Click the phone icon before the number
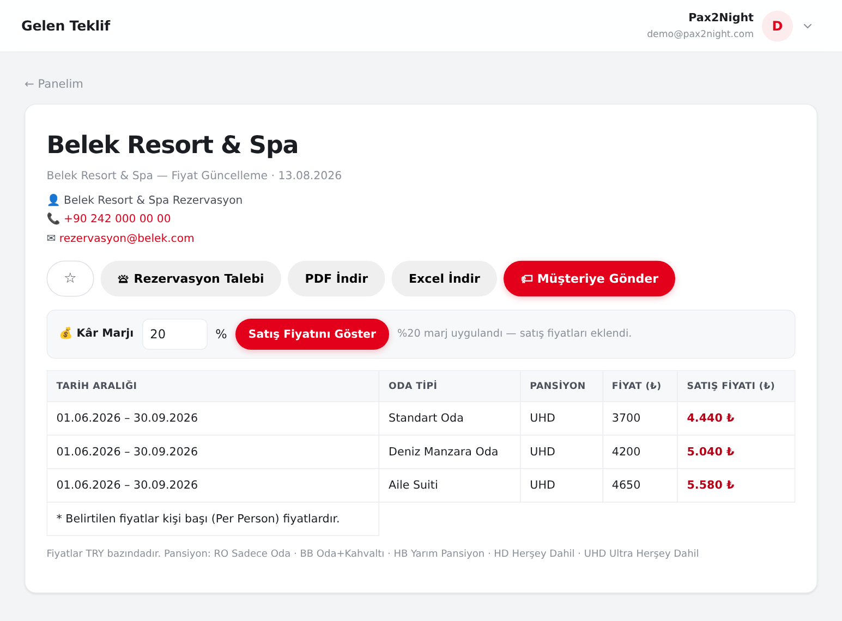 coord(53,218)
